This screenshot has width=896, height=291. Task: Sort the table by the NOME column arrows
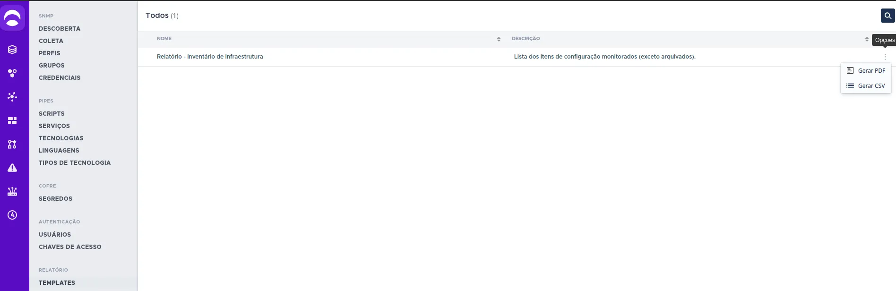point(499,39)
